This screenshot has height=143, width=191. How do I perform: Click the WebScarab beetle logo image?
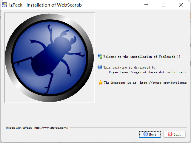[49, 58]
